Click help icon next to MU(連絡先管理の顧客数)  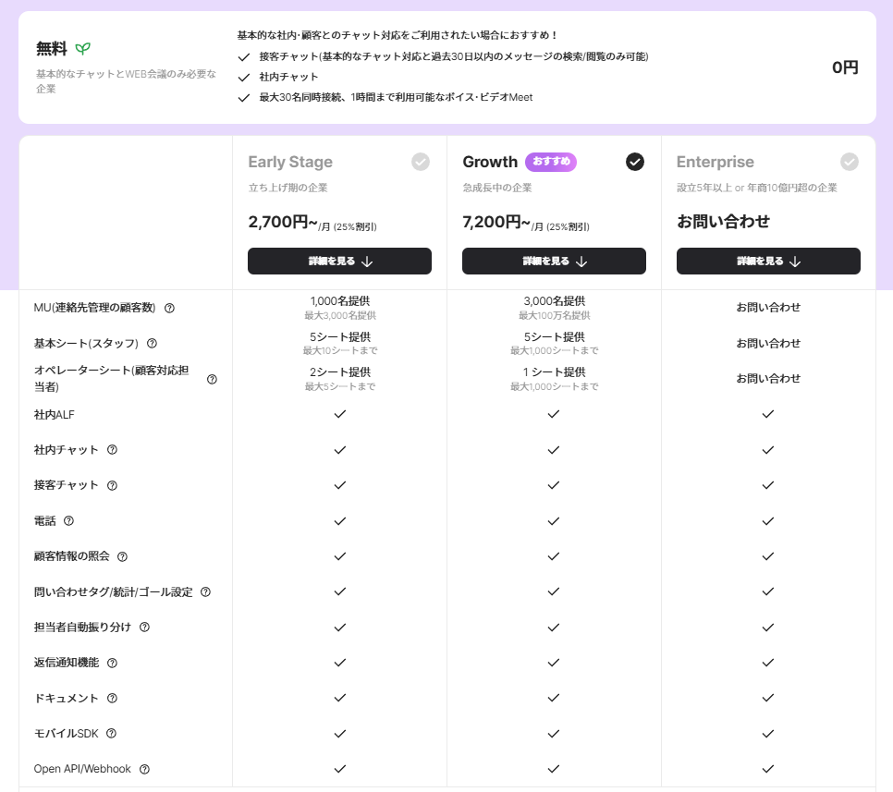[169, 308]
